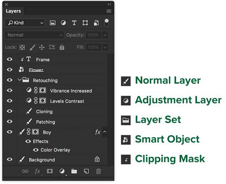Click the Effects label under Boy
This screenshot has width=226, height=184.
tap(41, 142)
